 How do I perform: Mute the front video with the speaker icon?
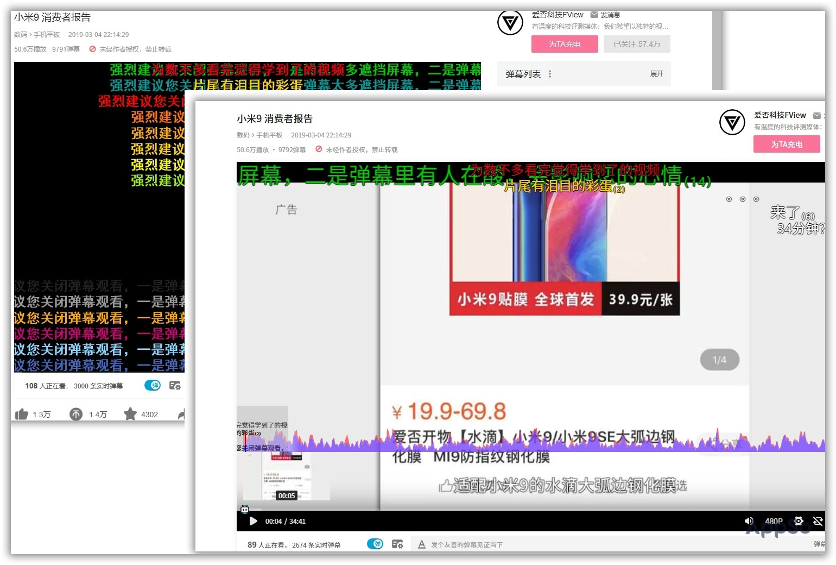[749, 522]
